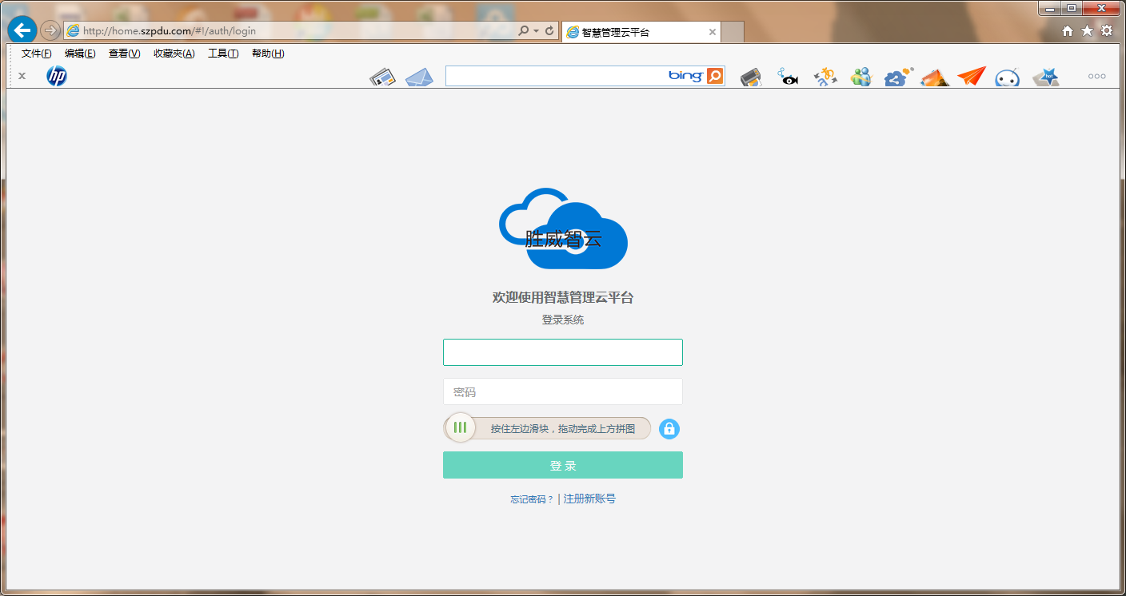The width and height of the screenshot is (1126, 596).
Task: Go to the browser home page icon
Action: tap(1068, 30)
